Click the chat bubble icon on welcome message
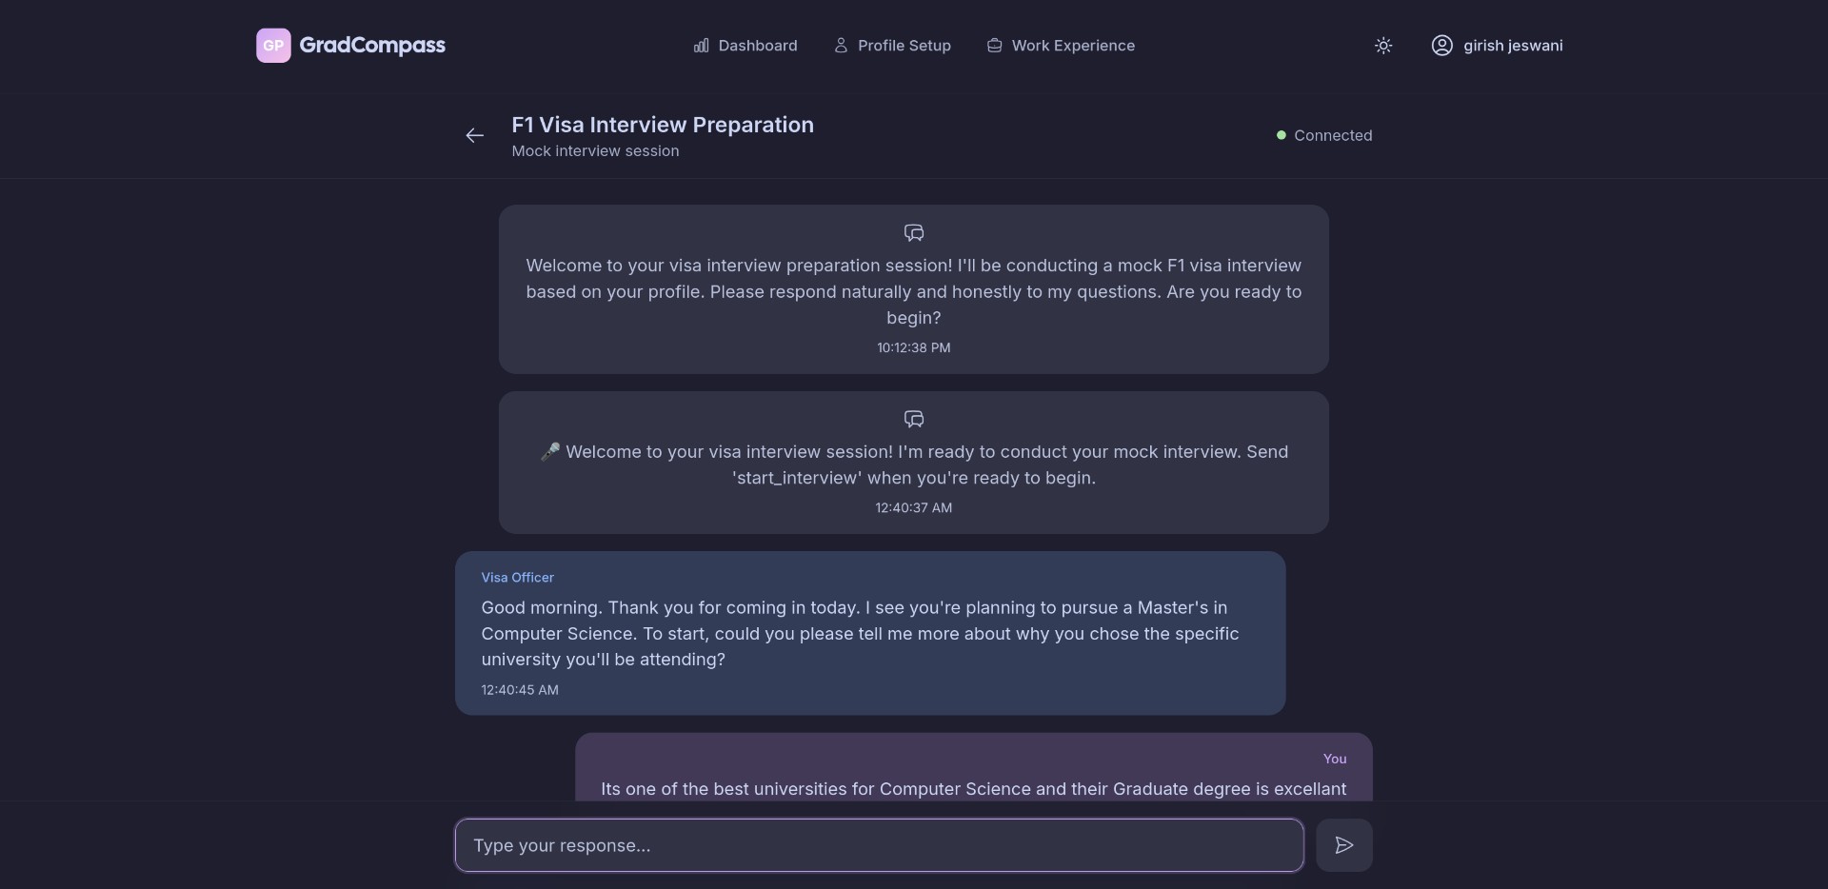 (x=913, y=232)
